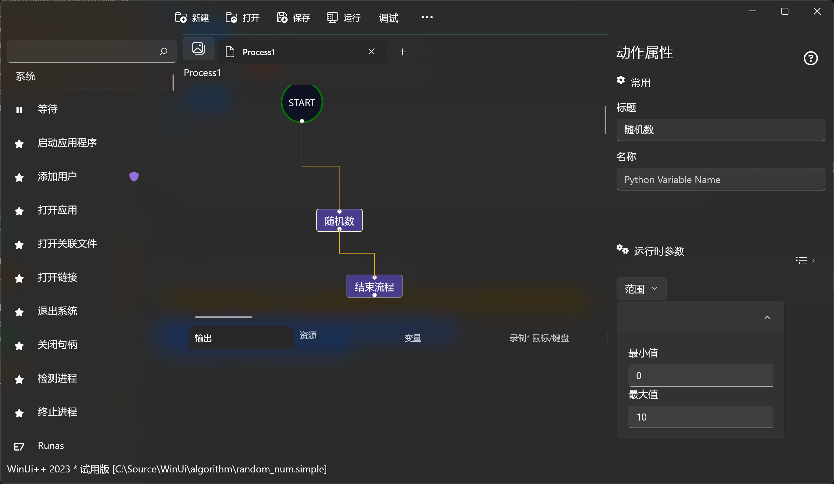Add a new process tab with plus
The width and height of the screenshot is (834, 484).
coord(402,52)
